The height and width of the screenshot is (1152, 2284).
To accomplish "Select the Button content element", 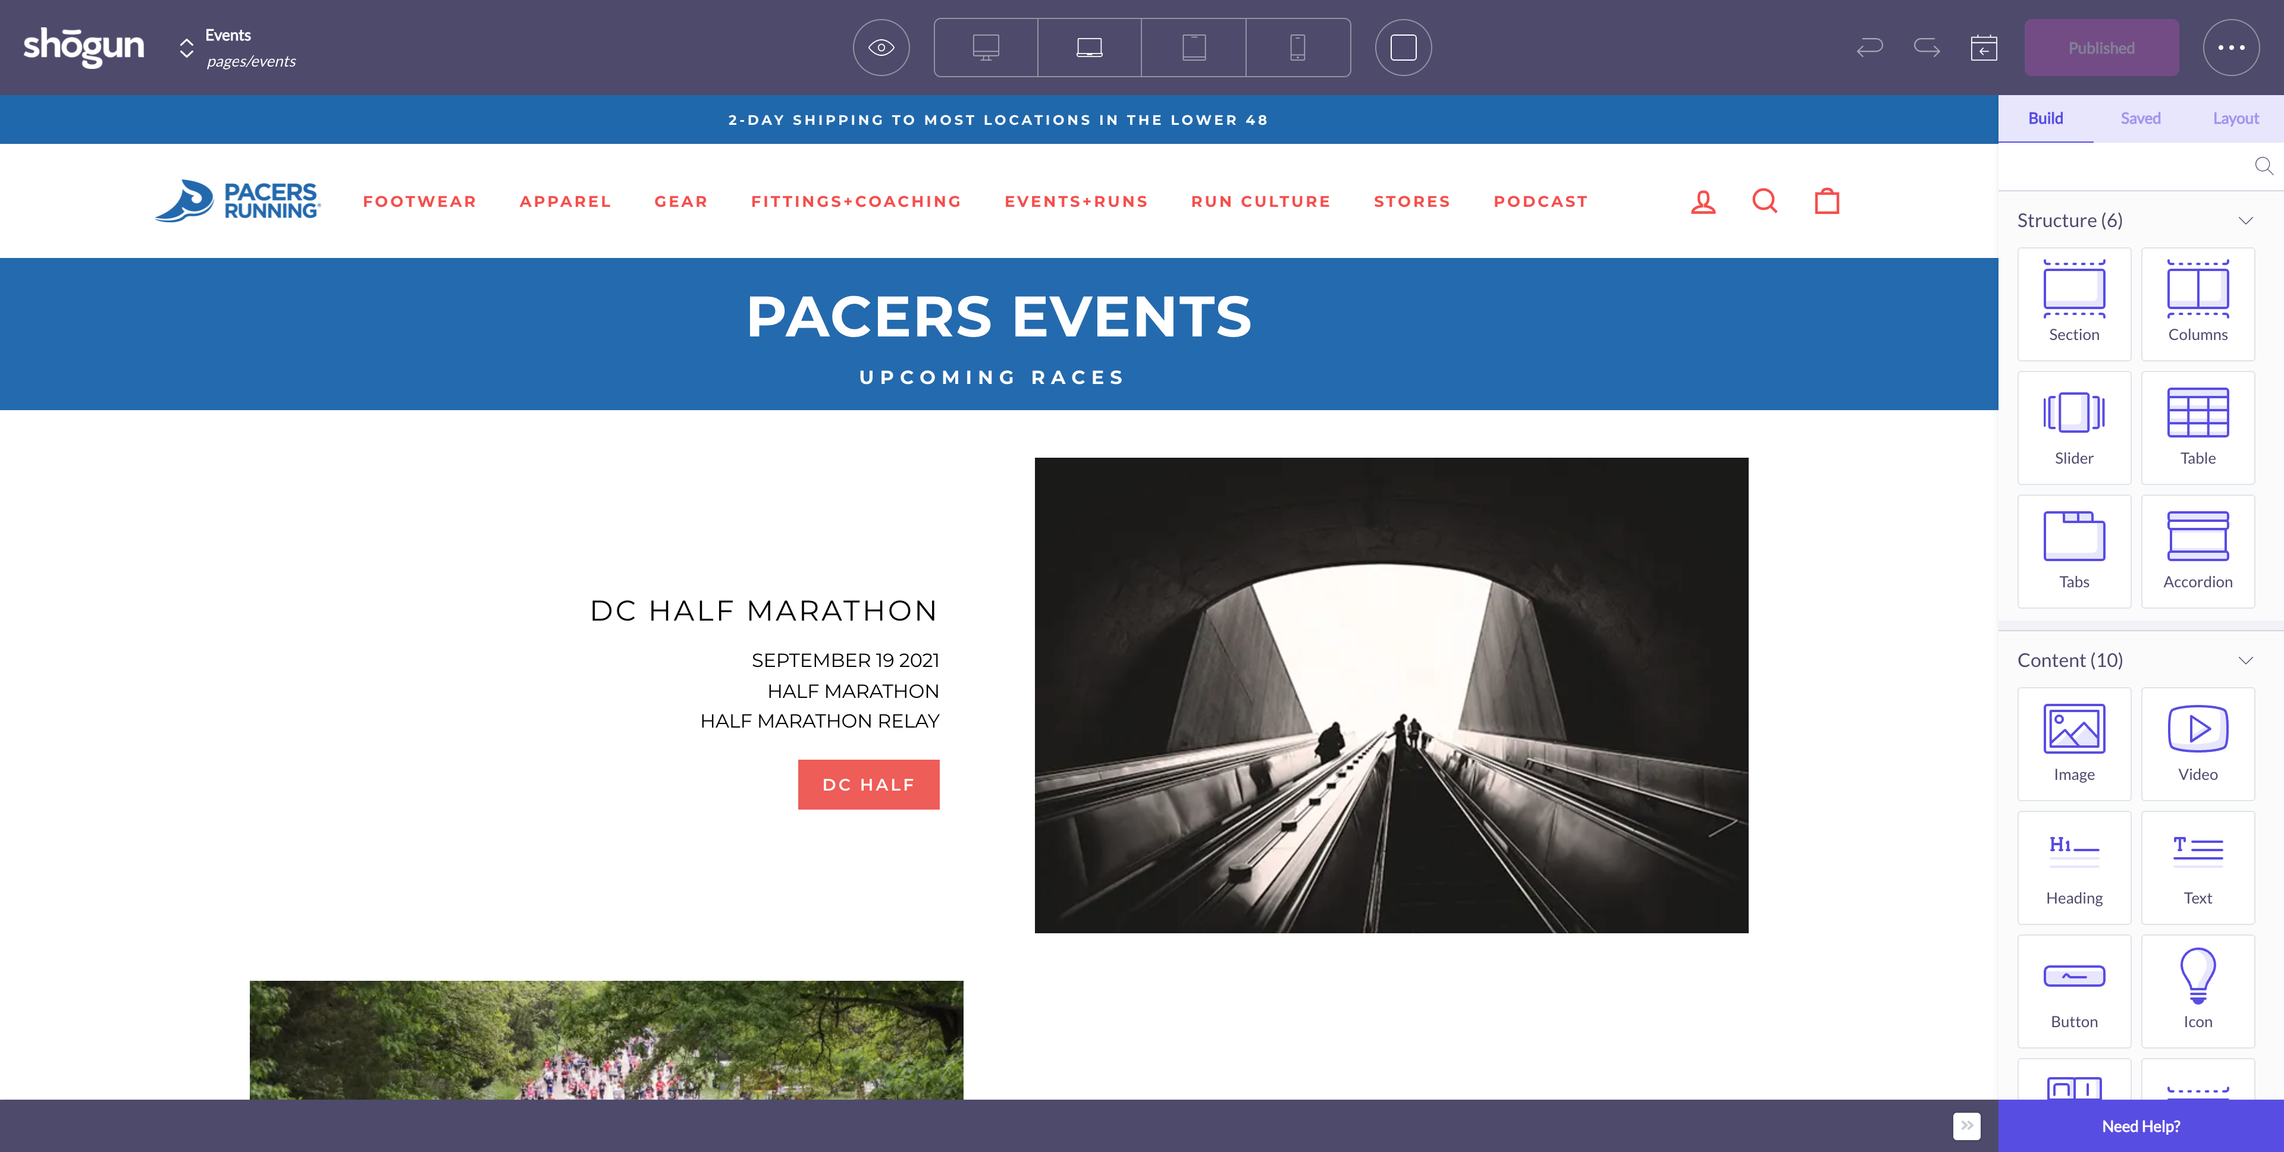I will pyautogui.click(x=2074, y=992).
